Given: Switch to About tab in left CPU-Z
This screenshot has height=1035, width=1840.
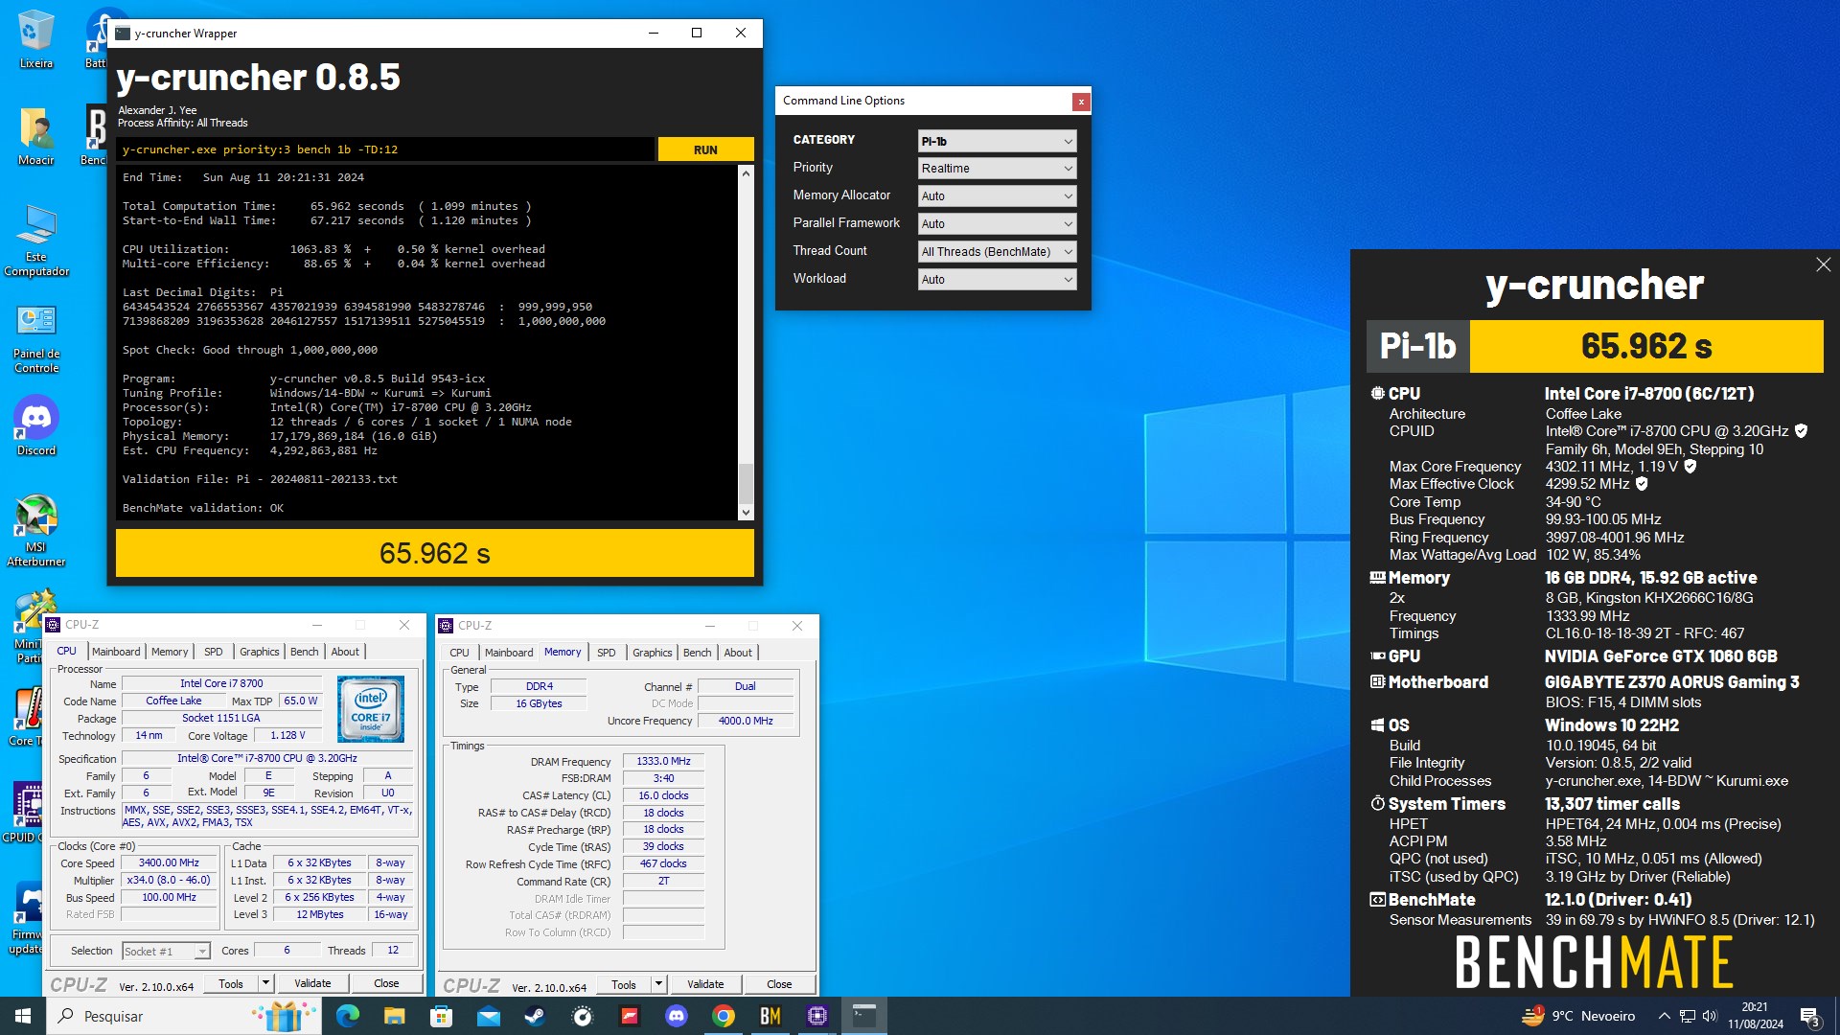Looking at the screenshot, I should 345,652.
